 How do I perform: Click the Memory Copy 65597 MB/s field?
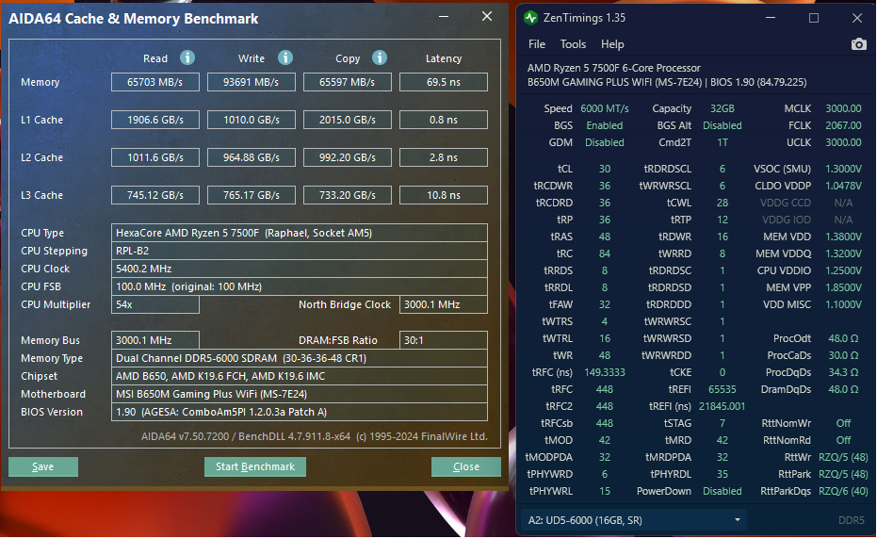(x=348, y=82)
